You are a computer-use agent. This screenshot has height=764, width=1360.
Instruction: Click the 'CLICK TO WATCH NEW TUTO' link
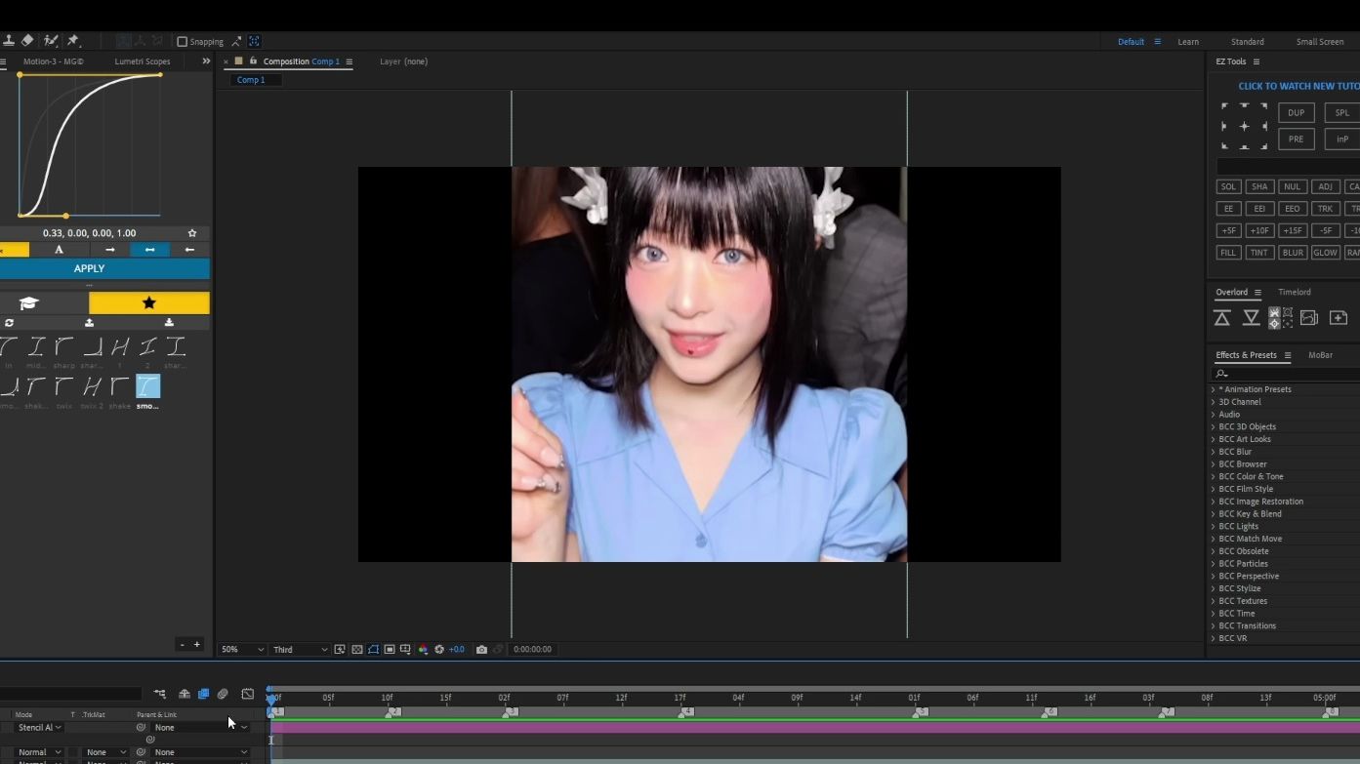pos(1298,87)
